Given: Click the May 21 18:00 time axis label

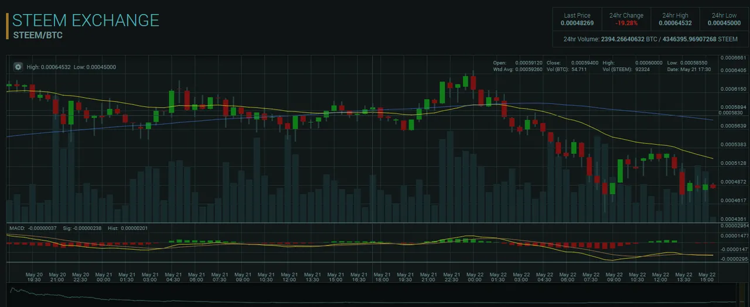Looking at the screenshot, I should [x=381, y=277].
